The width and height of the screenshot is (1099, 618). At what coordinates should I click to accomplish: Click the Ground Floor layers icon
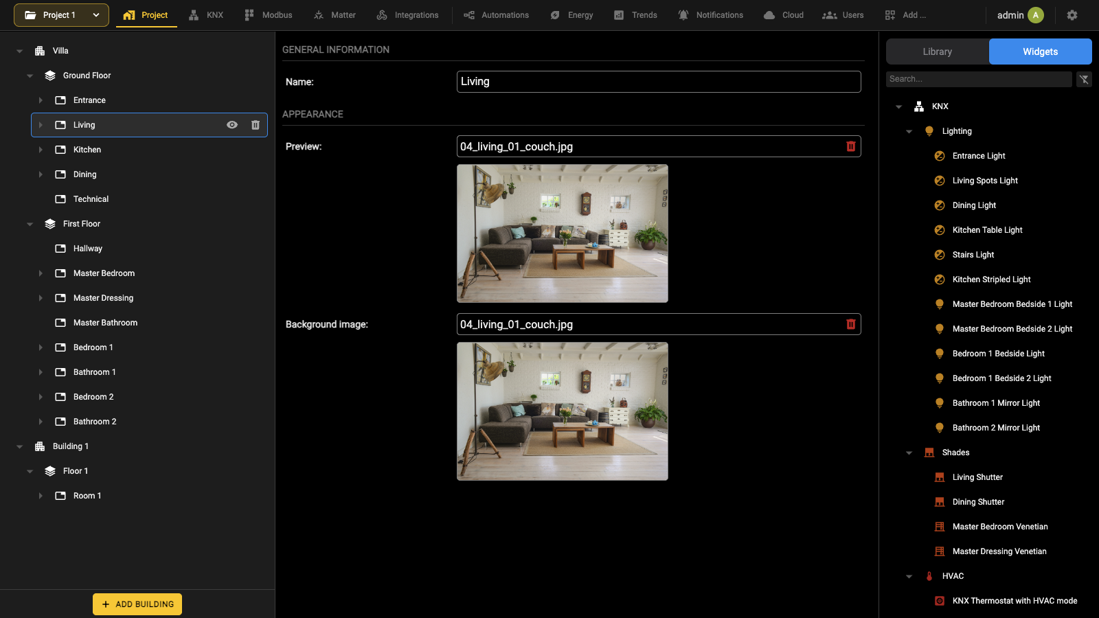coord(50,76)
